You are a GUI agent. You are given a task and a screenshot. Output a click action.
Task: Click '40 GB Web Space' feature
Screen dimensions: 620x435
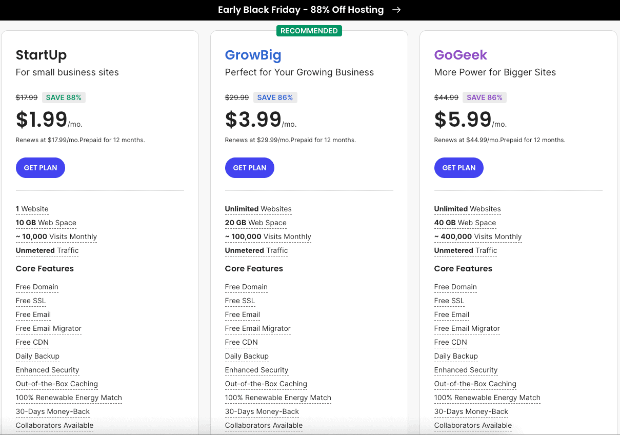465,223
